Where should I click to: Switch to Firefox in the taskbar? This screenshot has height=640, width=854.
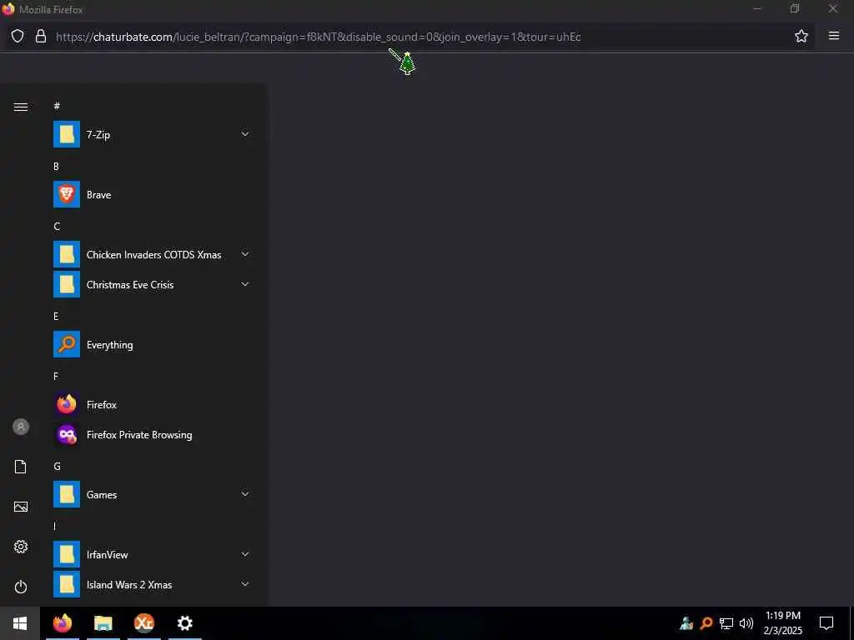pyautogui.click(x=63, y=623)
